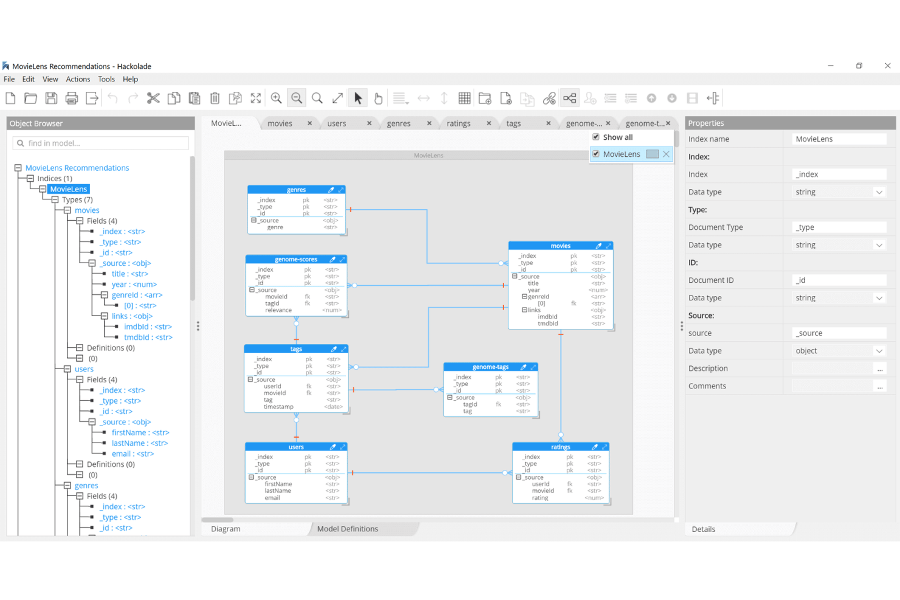The width and height of the screenshot is (900, 600).
Task: Select the hand pan tool
Action: click(x=378, y=98)
